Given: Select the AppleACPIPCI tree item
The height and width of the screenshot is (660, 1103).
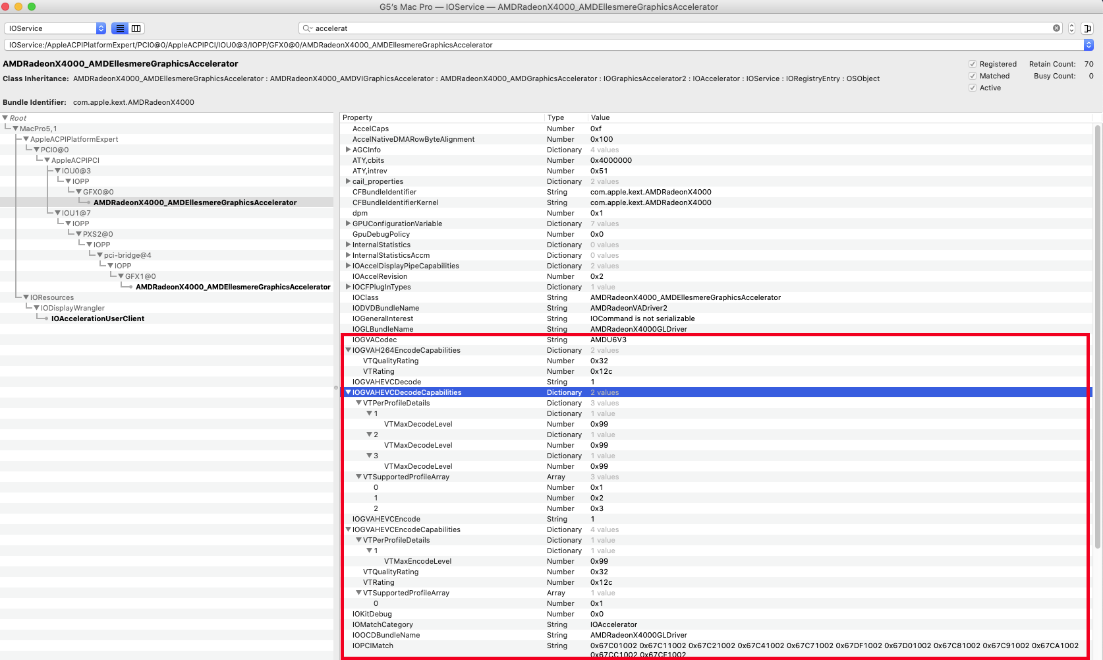Looking at the screenshot, I should 75,160.
